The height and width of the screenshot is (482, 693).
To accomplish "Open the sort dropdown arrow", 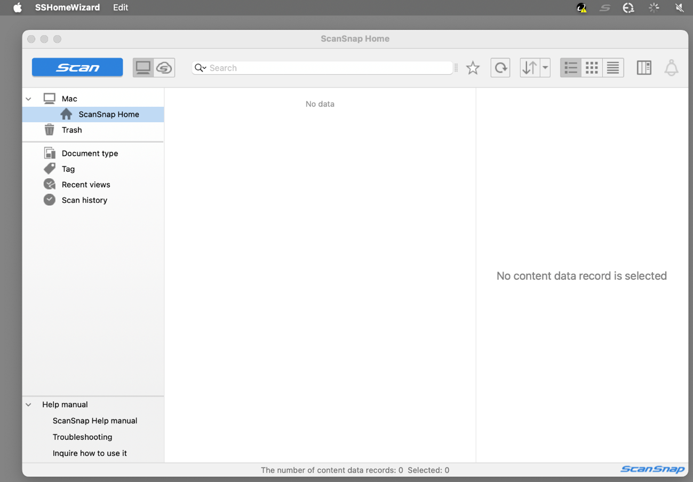I will pyautogui.click(x=545, y=68).
